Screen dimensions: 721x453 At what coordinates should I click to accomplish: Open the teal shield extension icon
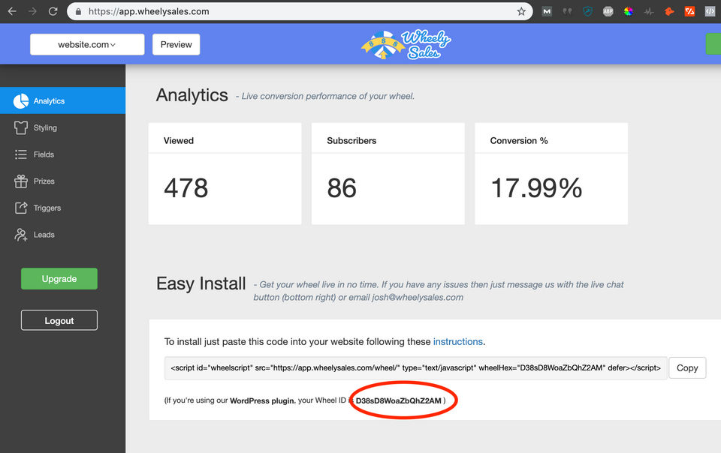(587, 12)
